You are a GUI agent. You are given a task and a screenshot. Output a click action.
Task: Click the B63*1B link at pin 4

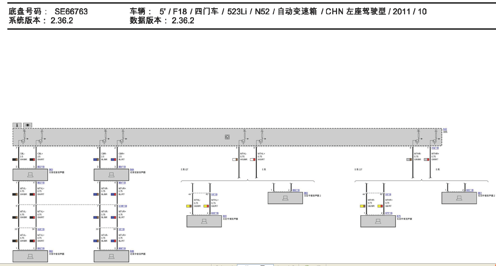[41, 183]
